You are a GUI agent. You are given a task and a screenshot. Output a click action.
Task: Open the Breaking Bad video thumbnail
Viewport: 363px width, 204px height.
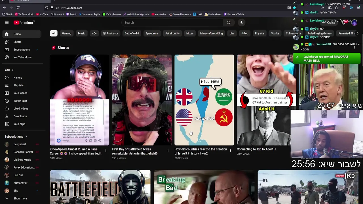(x=204, y=187)
